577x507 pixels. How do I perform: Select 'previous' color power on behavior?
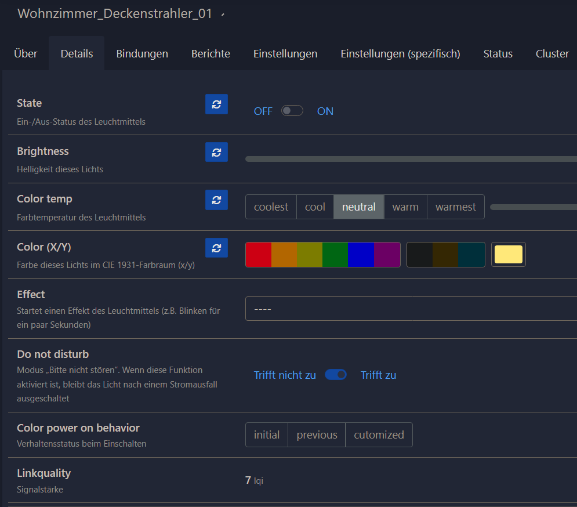(317, 435)
